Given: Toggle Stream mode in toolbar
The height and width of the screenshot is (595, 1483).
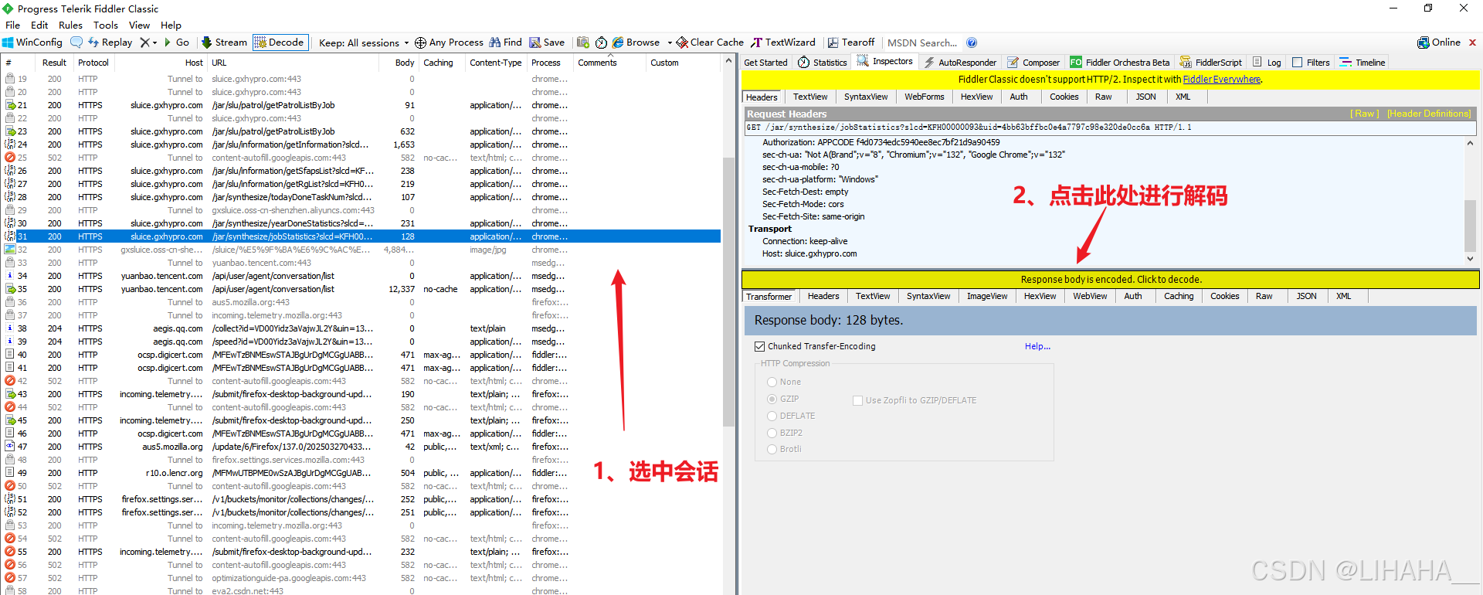Looking at the screenshot, I should (x=224, y=42).
